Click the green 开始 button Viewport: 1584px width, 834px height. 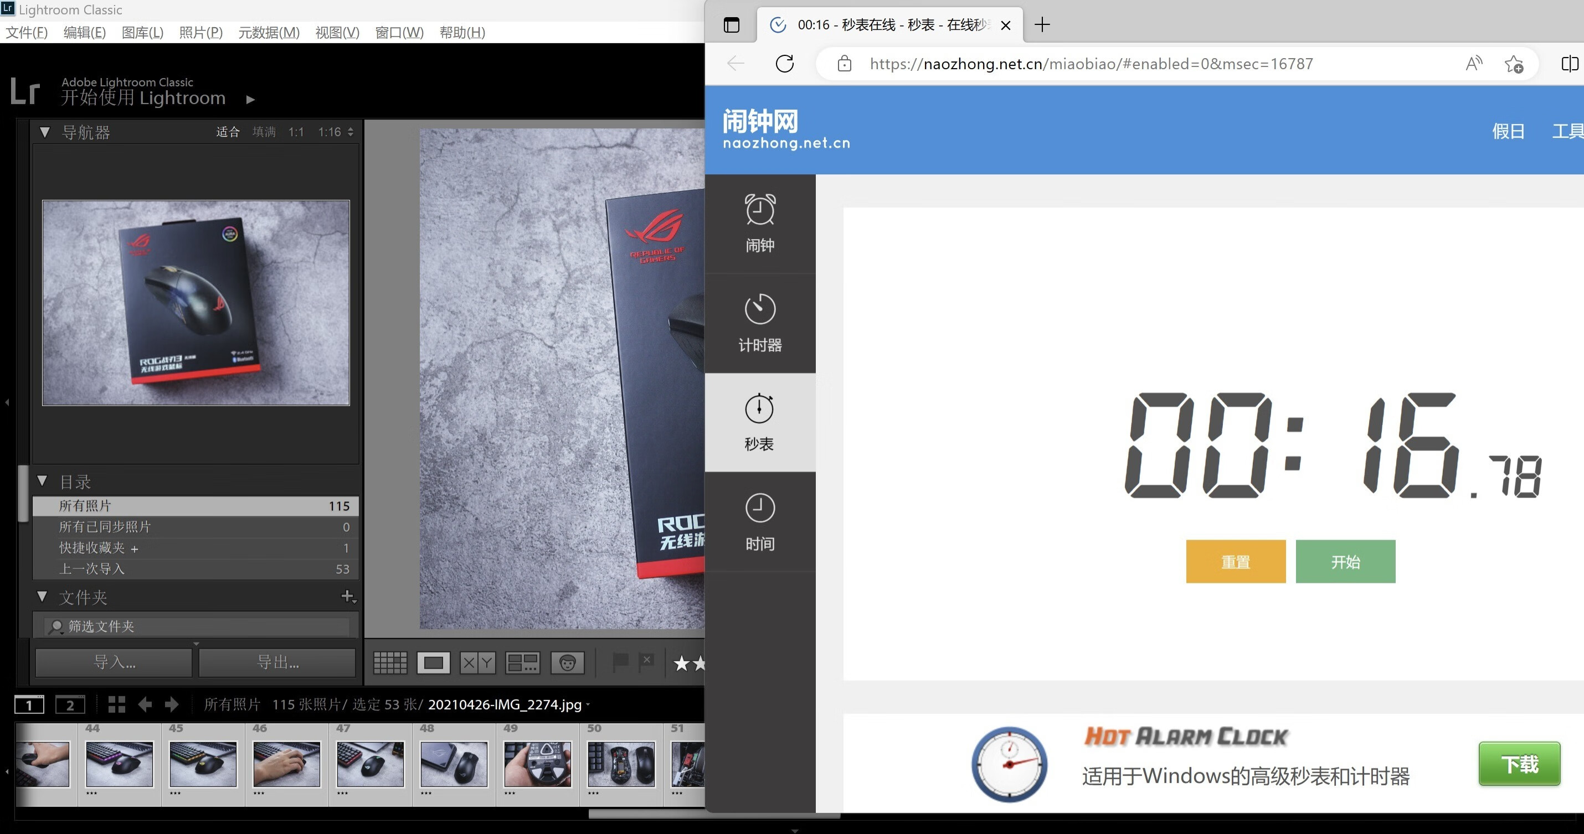click(x=1345, y=562)
